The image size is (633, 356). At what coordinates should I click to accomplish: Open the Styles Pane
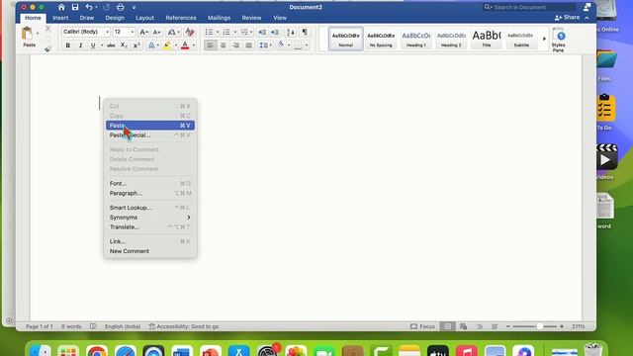pyautogui.click(x=558, y=40)
